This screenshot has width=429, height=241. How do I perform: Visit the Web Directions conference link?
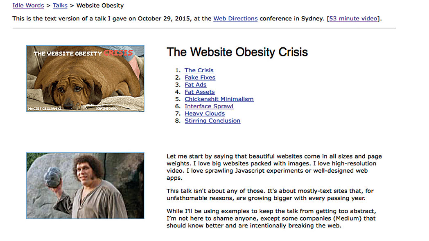point(235,18)
